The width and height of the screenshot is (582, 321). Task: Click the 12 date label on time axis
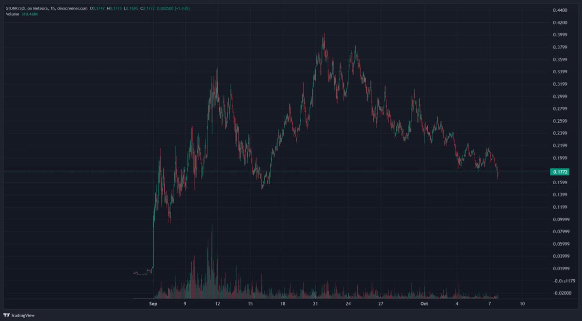coord(218,304)
